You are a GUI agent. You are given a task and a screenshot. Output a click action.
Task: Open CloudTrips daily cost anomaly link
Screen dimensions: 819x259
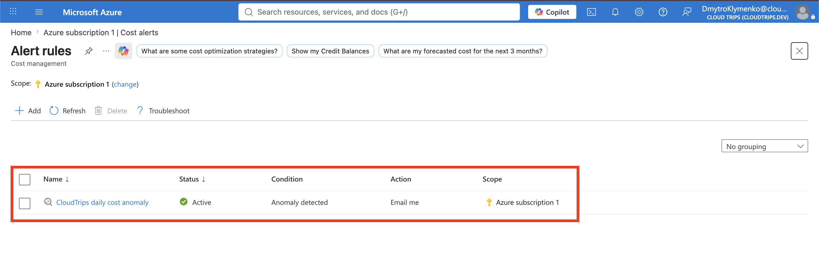coord(102,202)
